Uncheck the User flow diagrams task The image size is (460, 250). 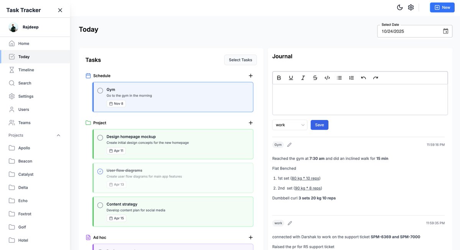tap(100, 171)
